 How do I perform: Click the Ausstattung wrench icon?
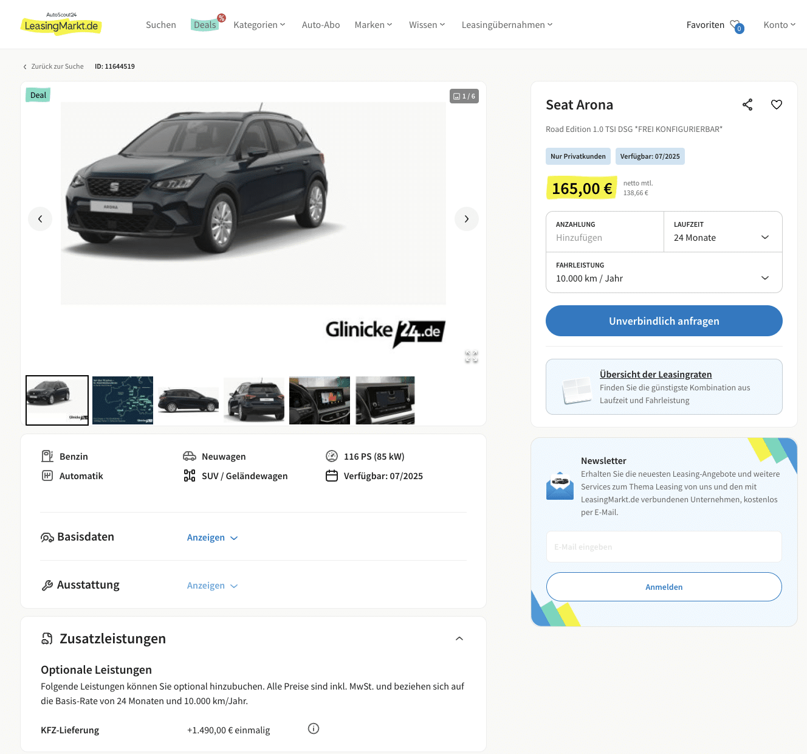click(x=47, y=586)
